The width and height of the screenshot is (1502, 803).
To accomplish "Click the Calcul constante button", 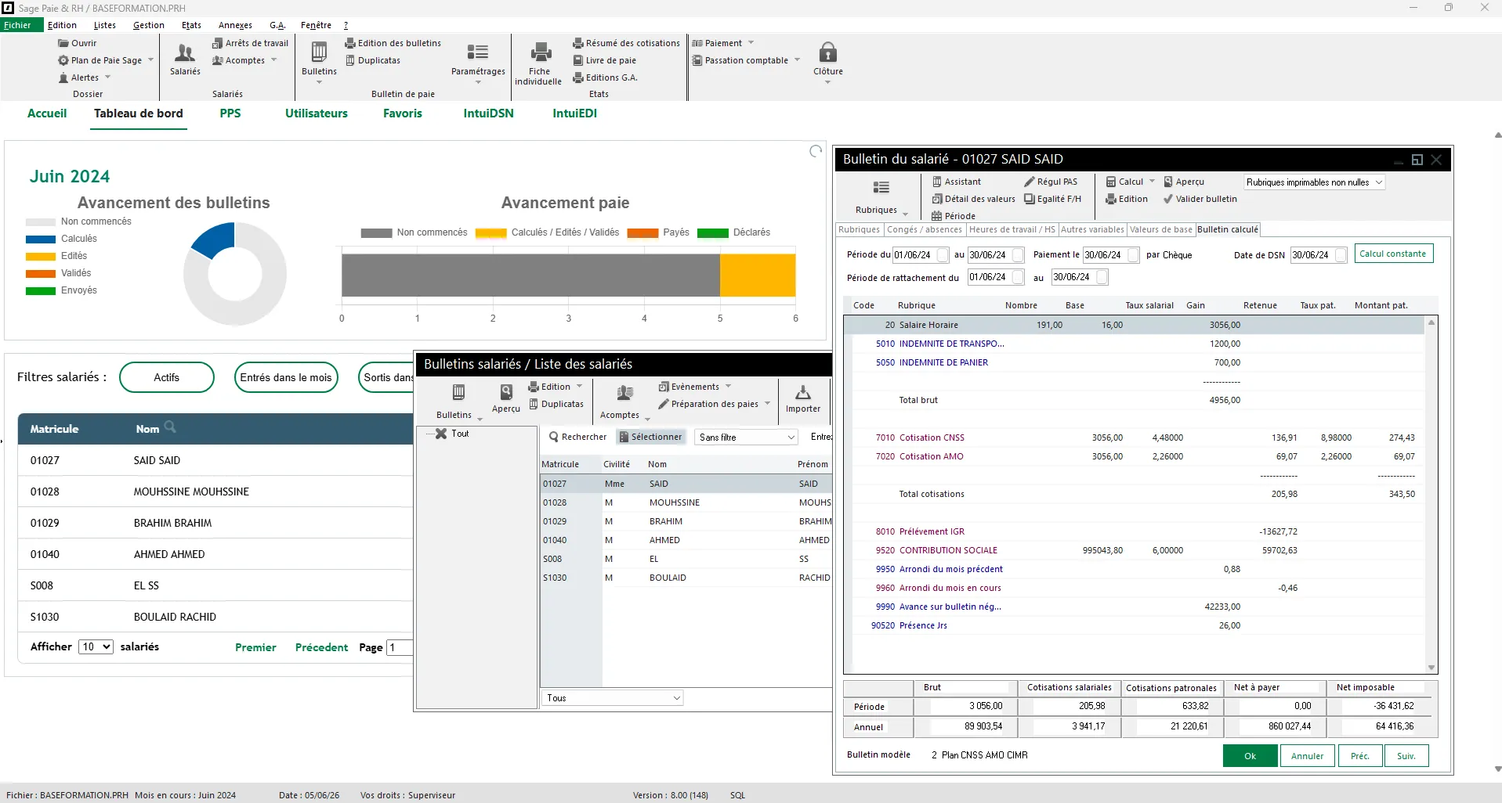I will click(x=1393, y=254).
